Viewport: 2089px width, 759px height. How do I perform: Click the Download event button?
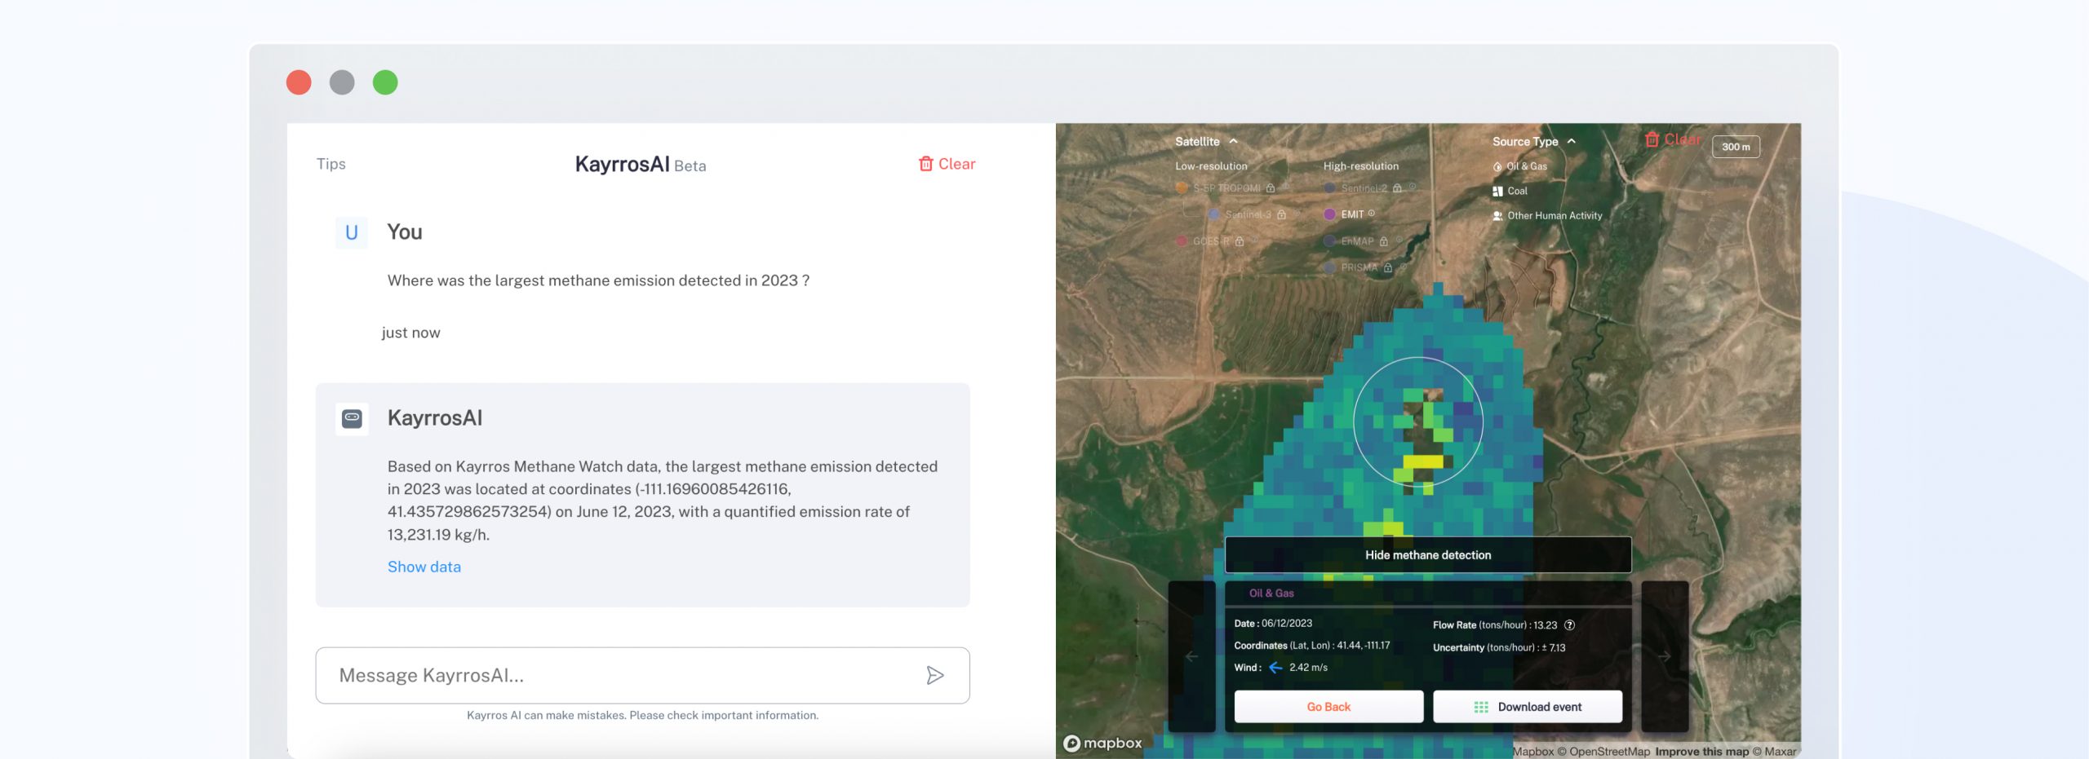(1528, 707)
